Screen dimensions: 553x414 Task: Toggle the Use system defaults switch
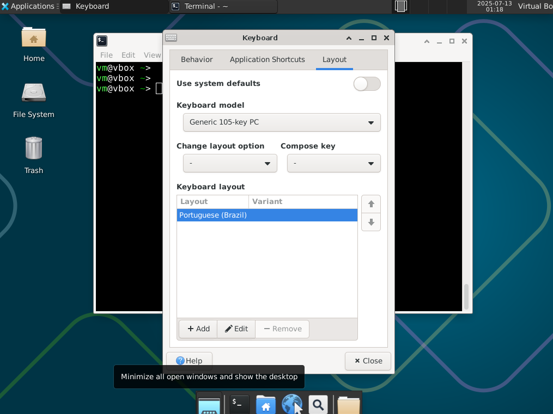point(367,84)
